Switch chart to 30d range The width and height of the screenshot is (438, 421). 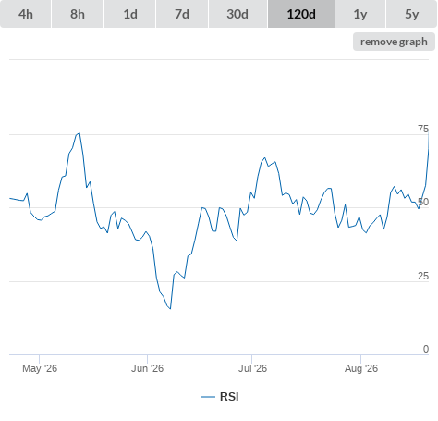237,14
